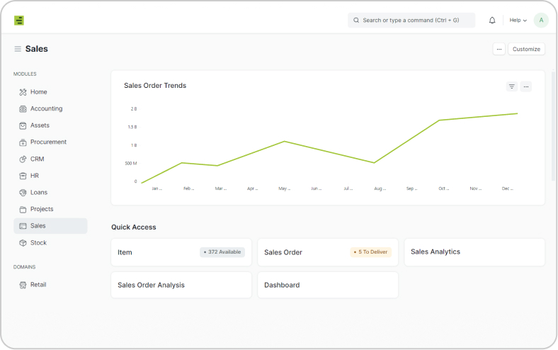Click the search or command bar
This screenshot has width=558, height=350.
[411, 21]
